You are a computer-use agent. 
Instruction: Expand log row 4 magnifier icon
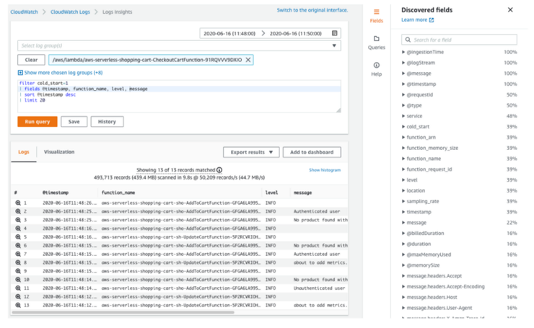click(x=18, y=229)
